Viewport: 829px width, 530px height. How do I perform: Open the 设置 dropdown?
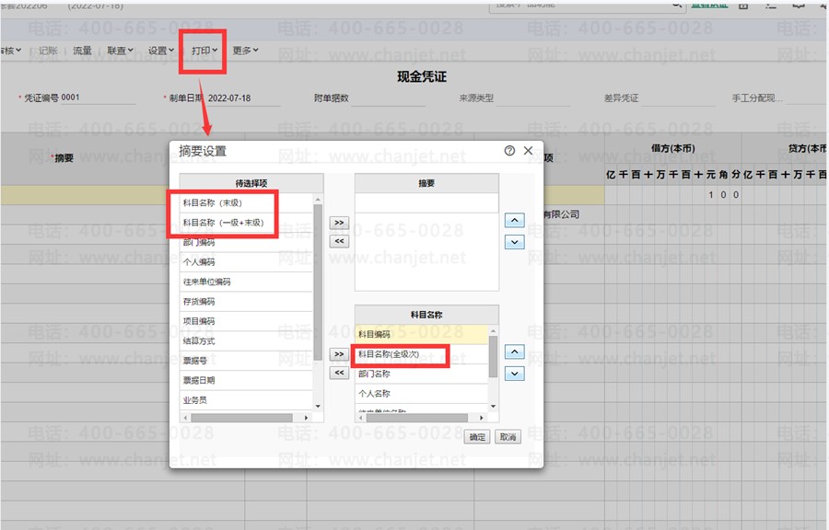(x=160, y=51)
